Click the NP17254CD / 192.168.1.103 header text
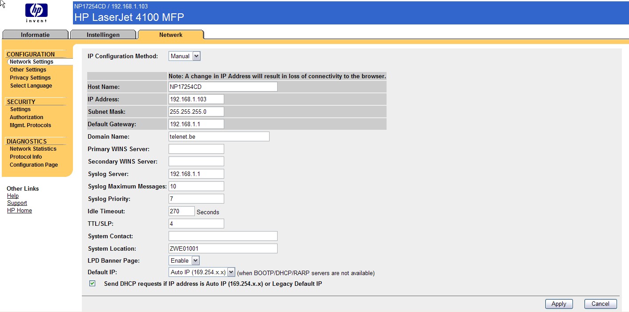629x312 pixels. [111, 6]
